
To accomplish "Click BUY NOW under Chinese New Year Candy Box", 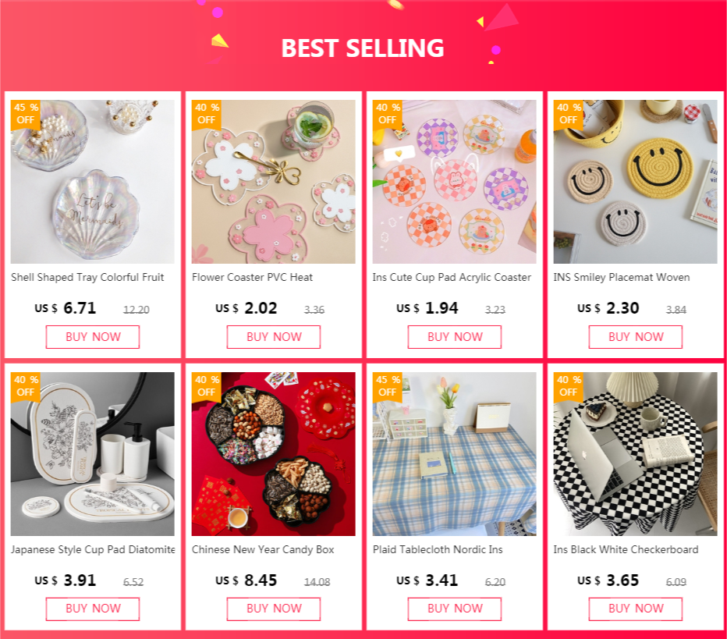I will pos(274,609).
